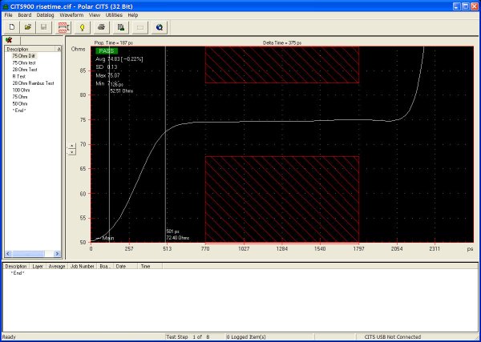Select the 50 Ohm test row
The image size is (481, 342).
(20, 103)
